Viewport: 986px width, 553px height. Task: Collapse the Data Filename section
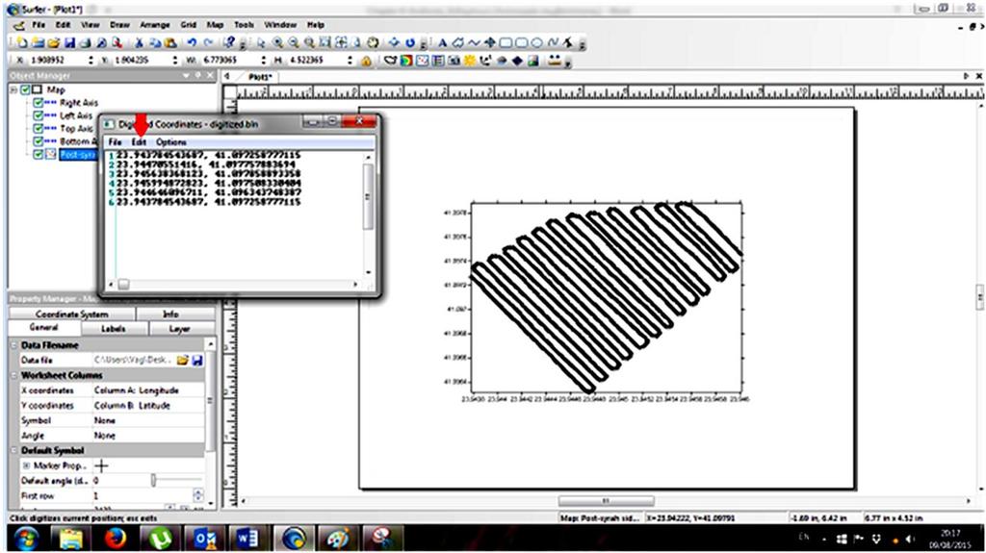[13, 345]
